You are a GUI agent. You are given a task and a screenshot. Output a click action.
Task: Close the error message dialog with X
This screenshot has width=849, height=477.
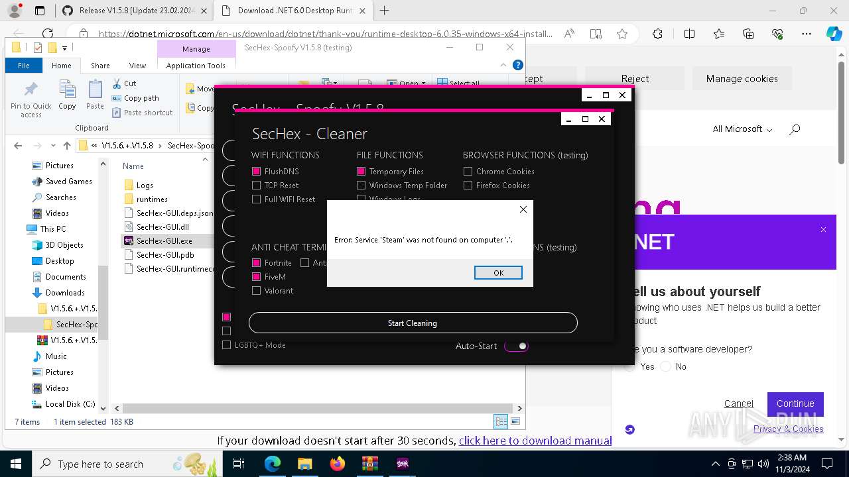click(x=523, y=209)
